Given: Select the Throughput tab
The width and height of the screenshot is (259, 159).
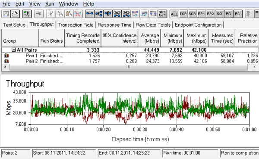Looking at the screenshot, I should pos(41,25).
